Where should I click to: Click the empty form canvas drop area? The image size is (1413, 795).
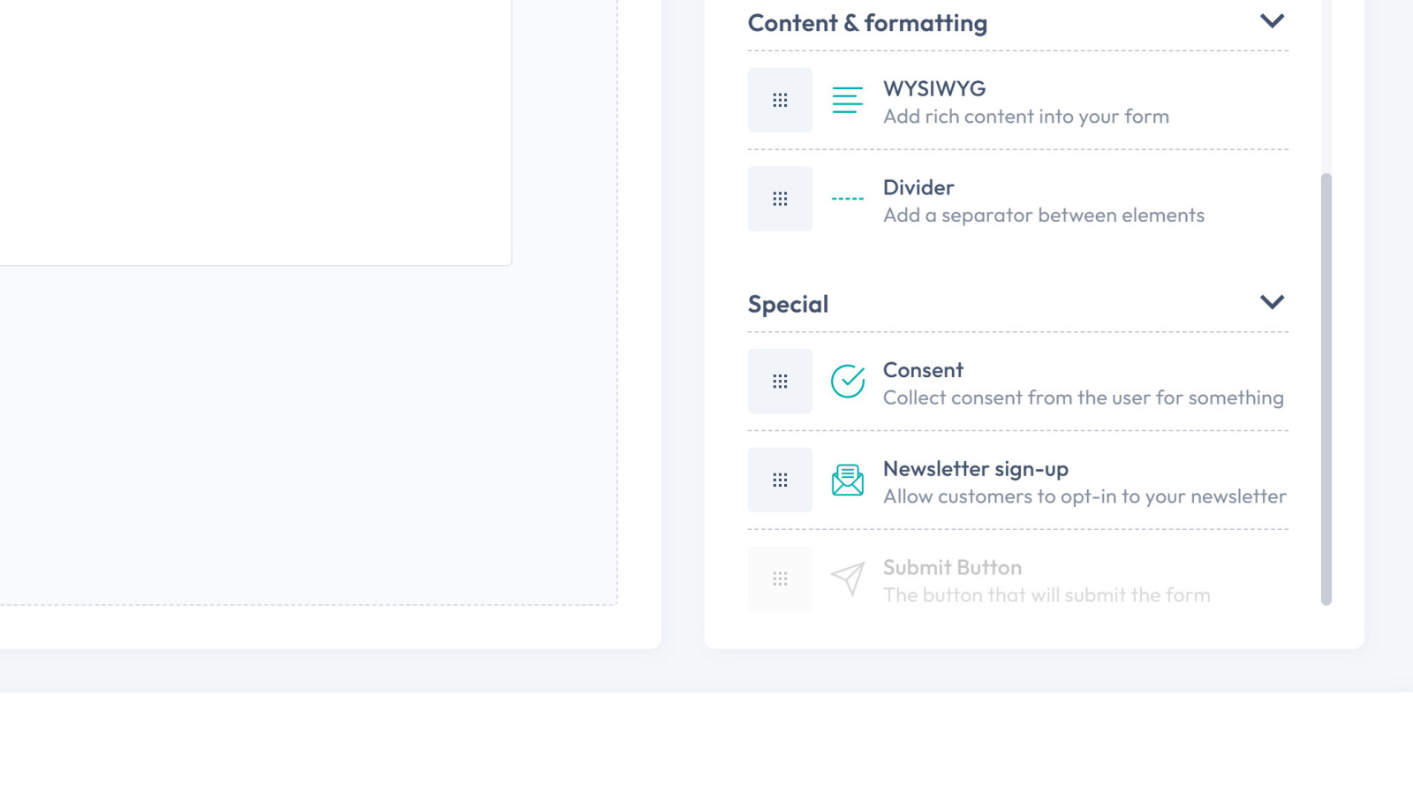[x=309, y=433]
